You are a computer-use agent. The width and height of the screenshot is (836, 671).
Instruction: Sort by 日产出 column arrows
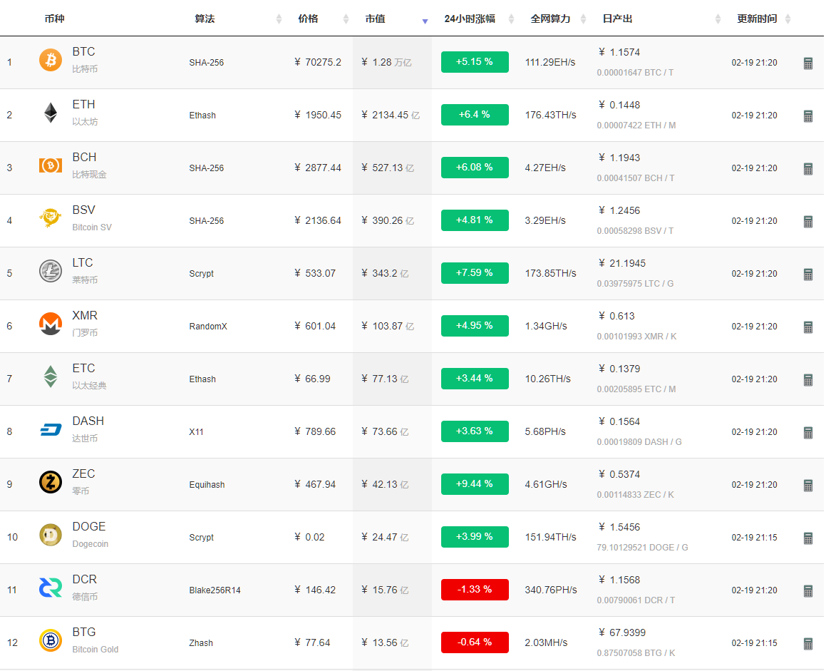[718, 19]
